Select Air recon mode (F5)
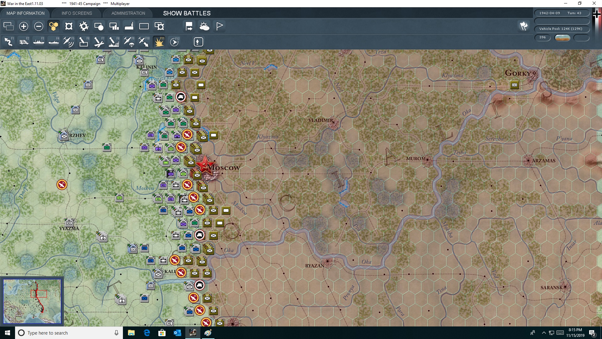This screenshot has height=339, width=602. point(69,42)
